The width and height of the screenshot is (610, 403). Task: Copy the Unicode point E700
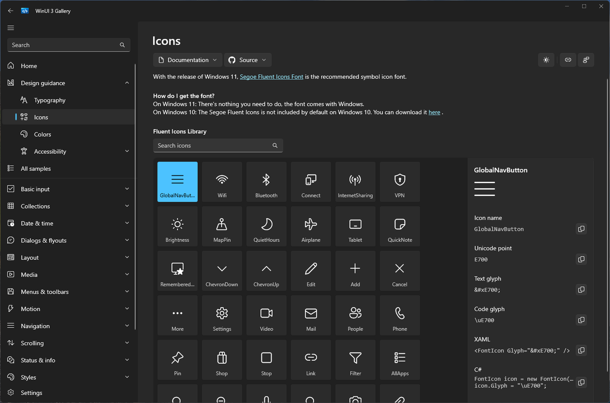click(x=581, y=259)
